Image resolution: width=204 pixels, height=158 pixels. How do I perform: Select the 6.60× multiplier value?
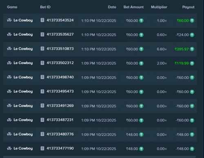click(x=162, y=49)
